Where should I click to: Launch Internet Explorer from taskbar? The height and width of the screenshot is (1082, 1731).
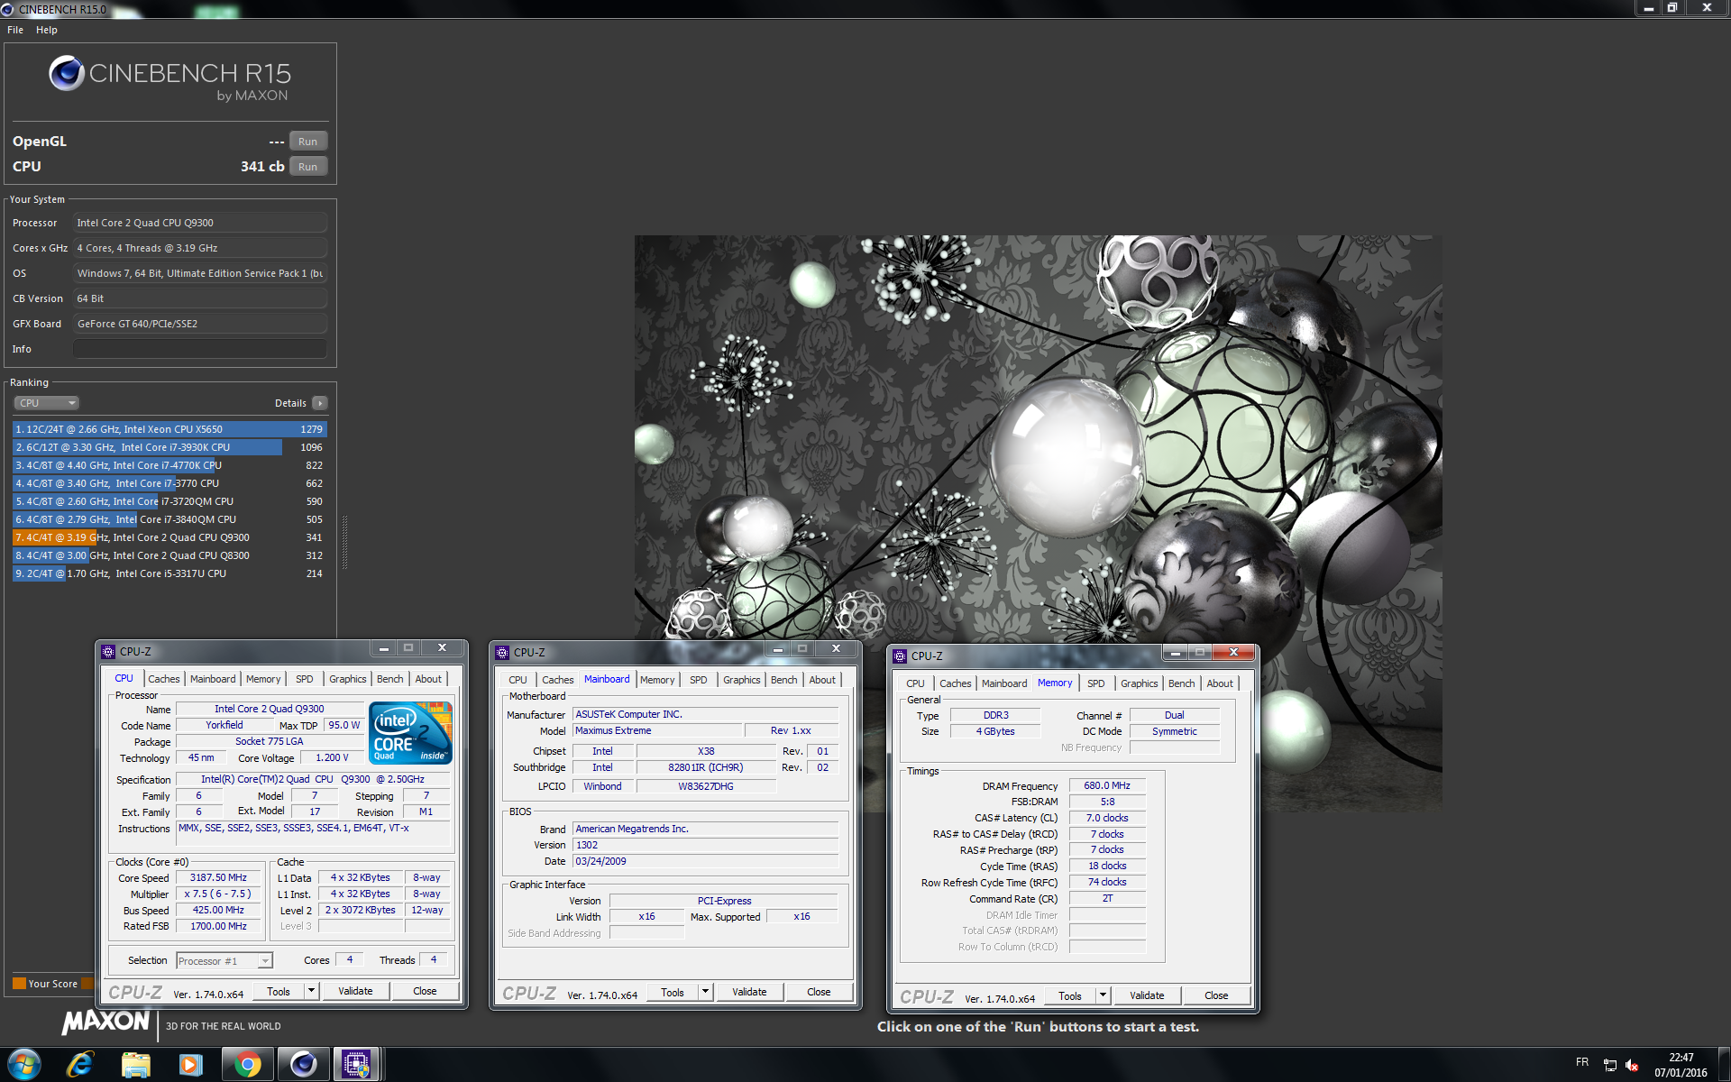[80, 1064]
